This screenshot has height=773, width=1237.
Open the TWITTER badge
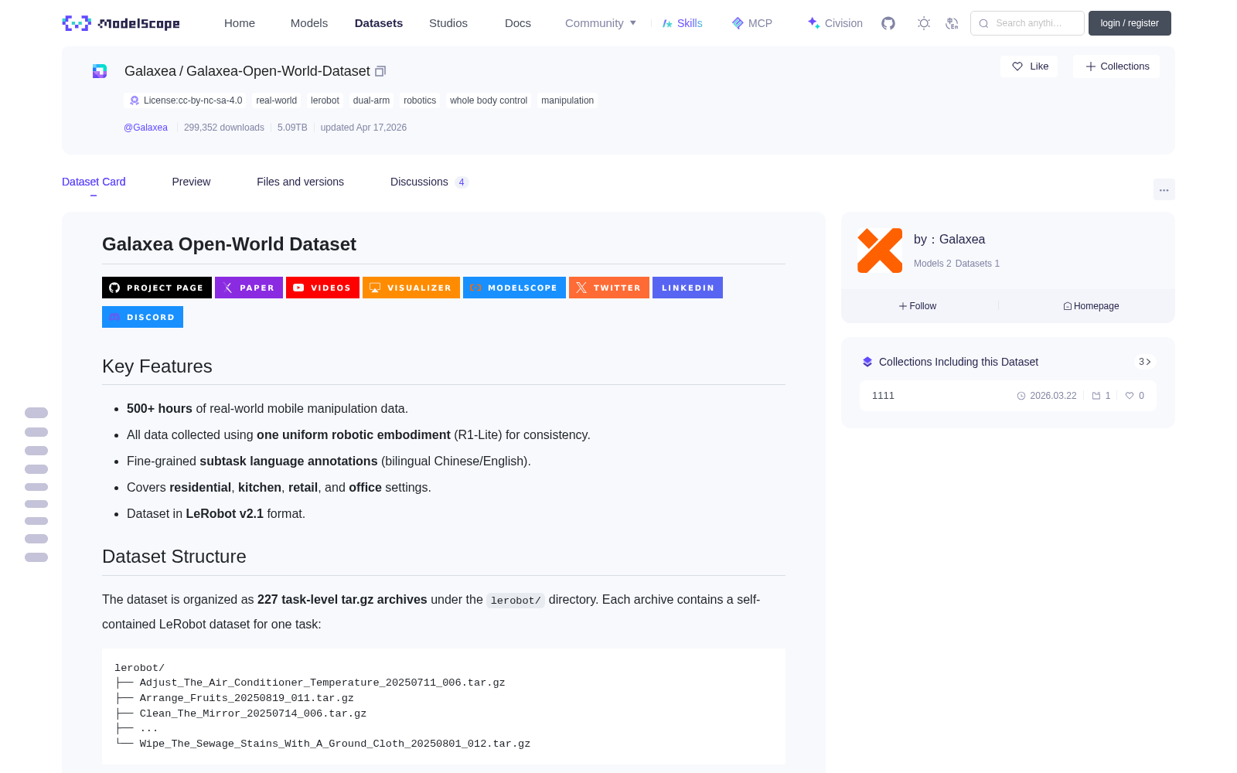[x=609, y=288]
